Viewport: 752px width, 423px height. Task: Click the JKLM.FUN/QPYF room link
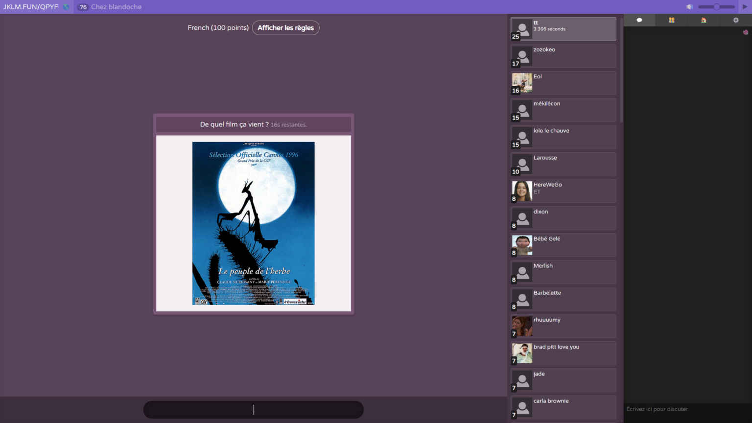(30, 7)
